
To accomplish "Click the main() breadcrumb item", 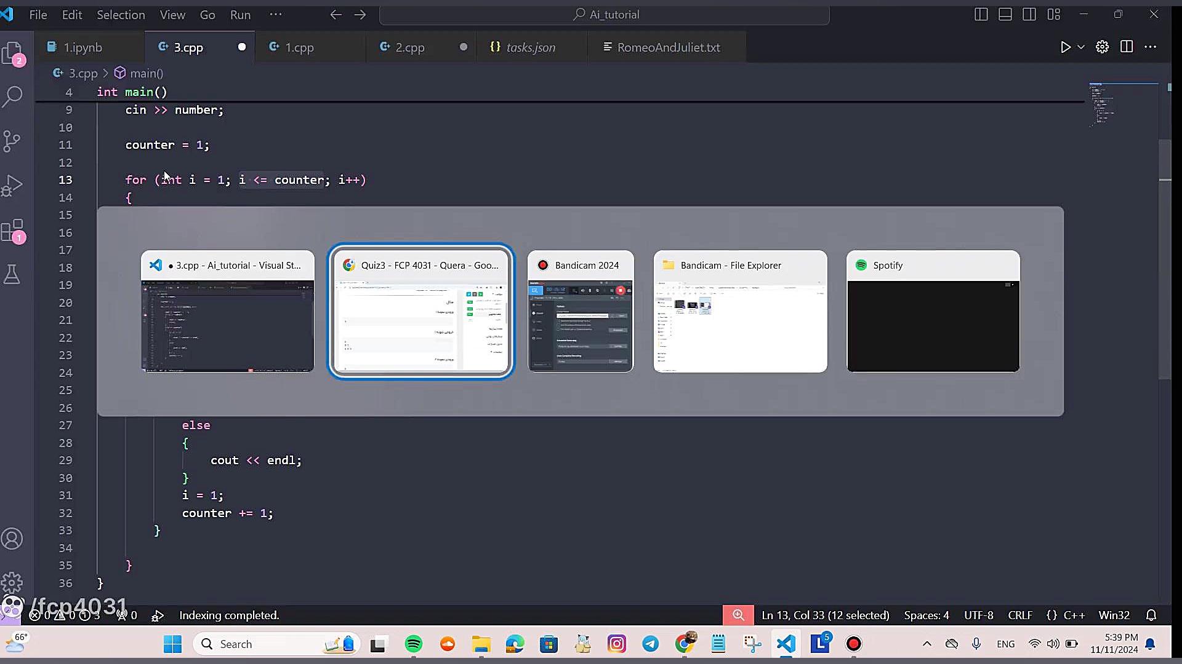I will click(x=146, y=73).
